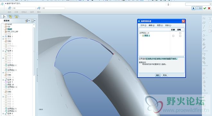The image size is (212, 116).
Task: Open the layer tree tab icon
Action: click(x=10, y=17)
